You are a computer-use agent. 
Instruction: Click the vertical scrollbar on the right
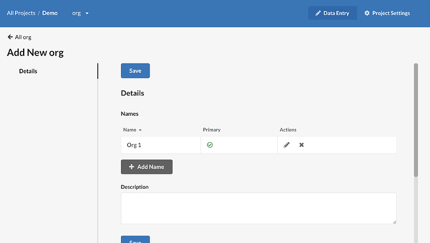tap(416, 120)
